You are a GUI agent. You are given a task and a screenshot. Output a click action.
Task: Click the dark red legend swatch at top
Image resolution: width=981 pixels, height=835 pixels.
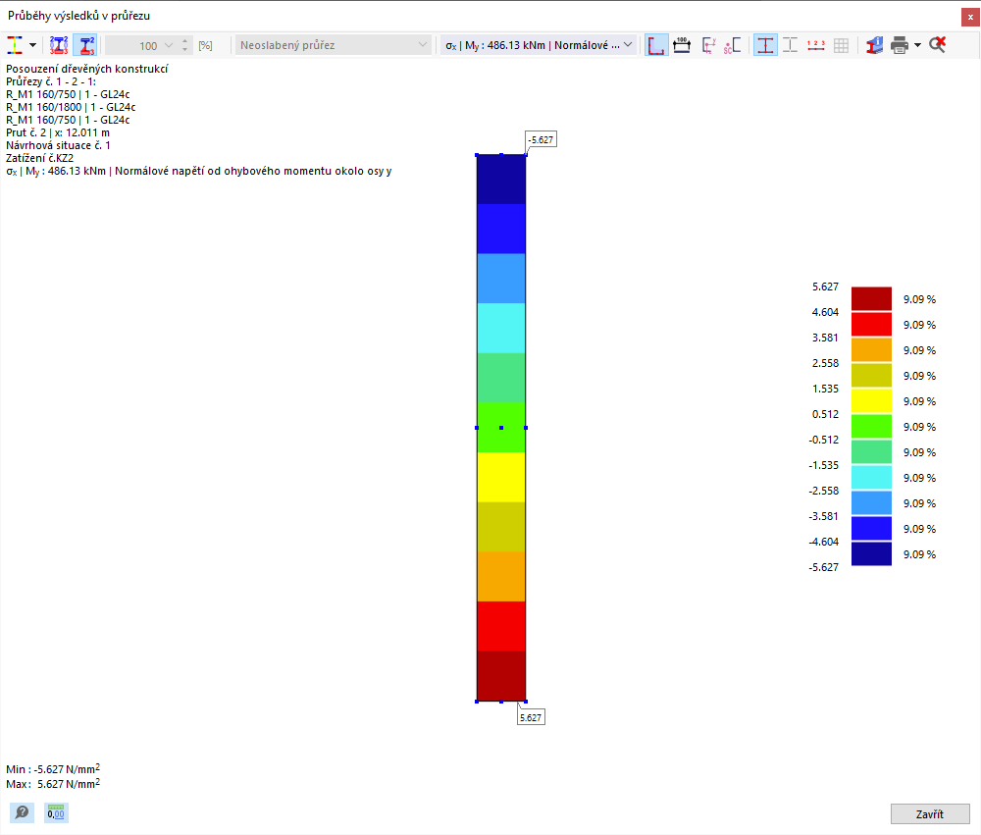pos(871,298)
